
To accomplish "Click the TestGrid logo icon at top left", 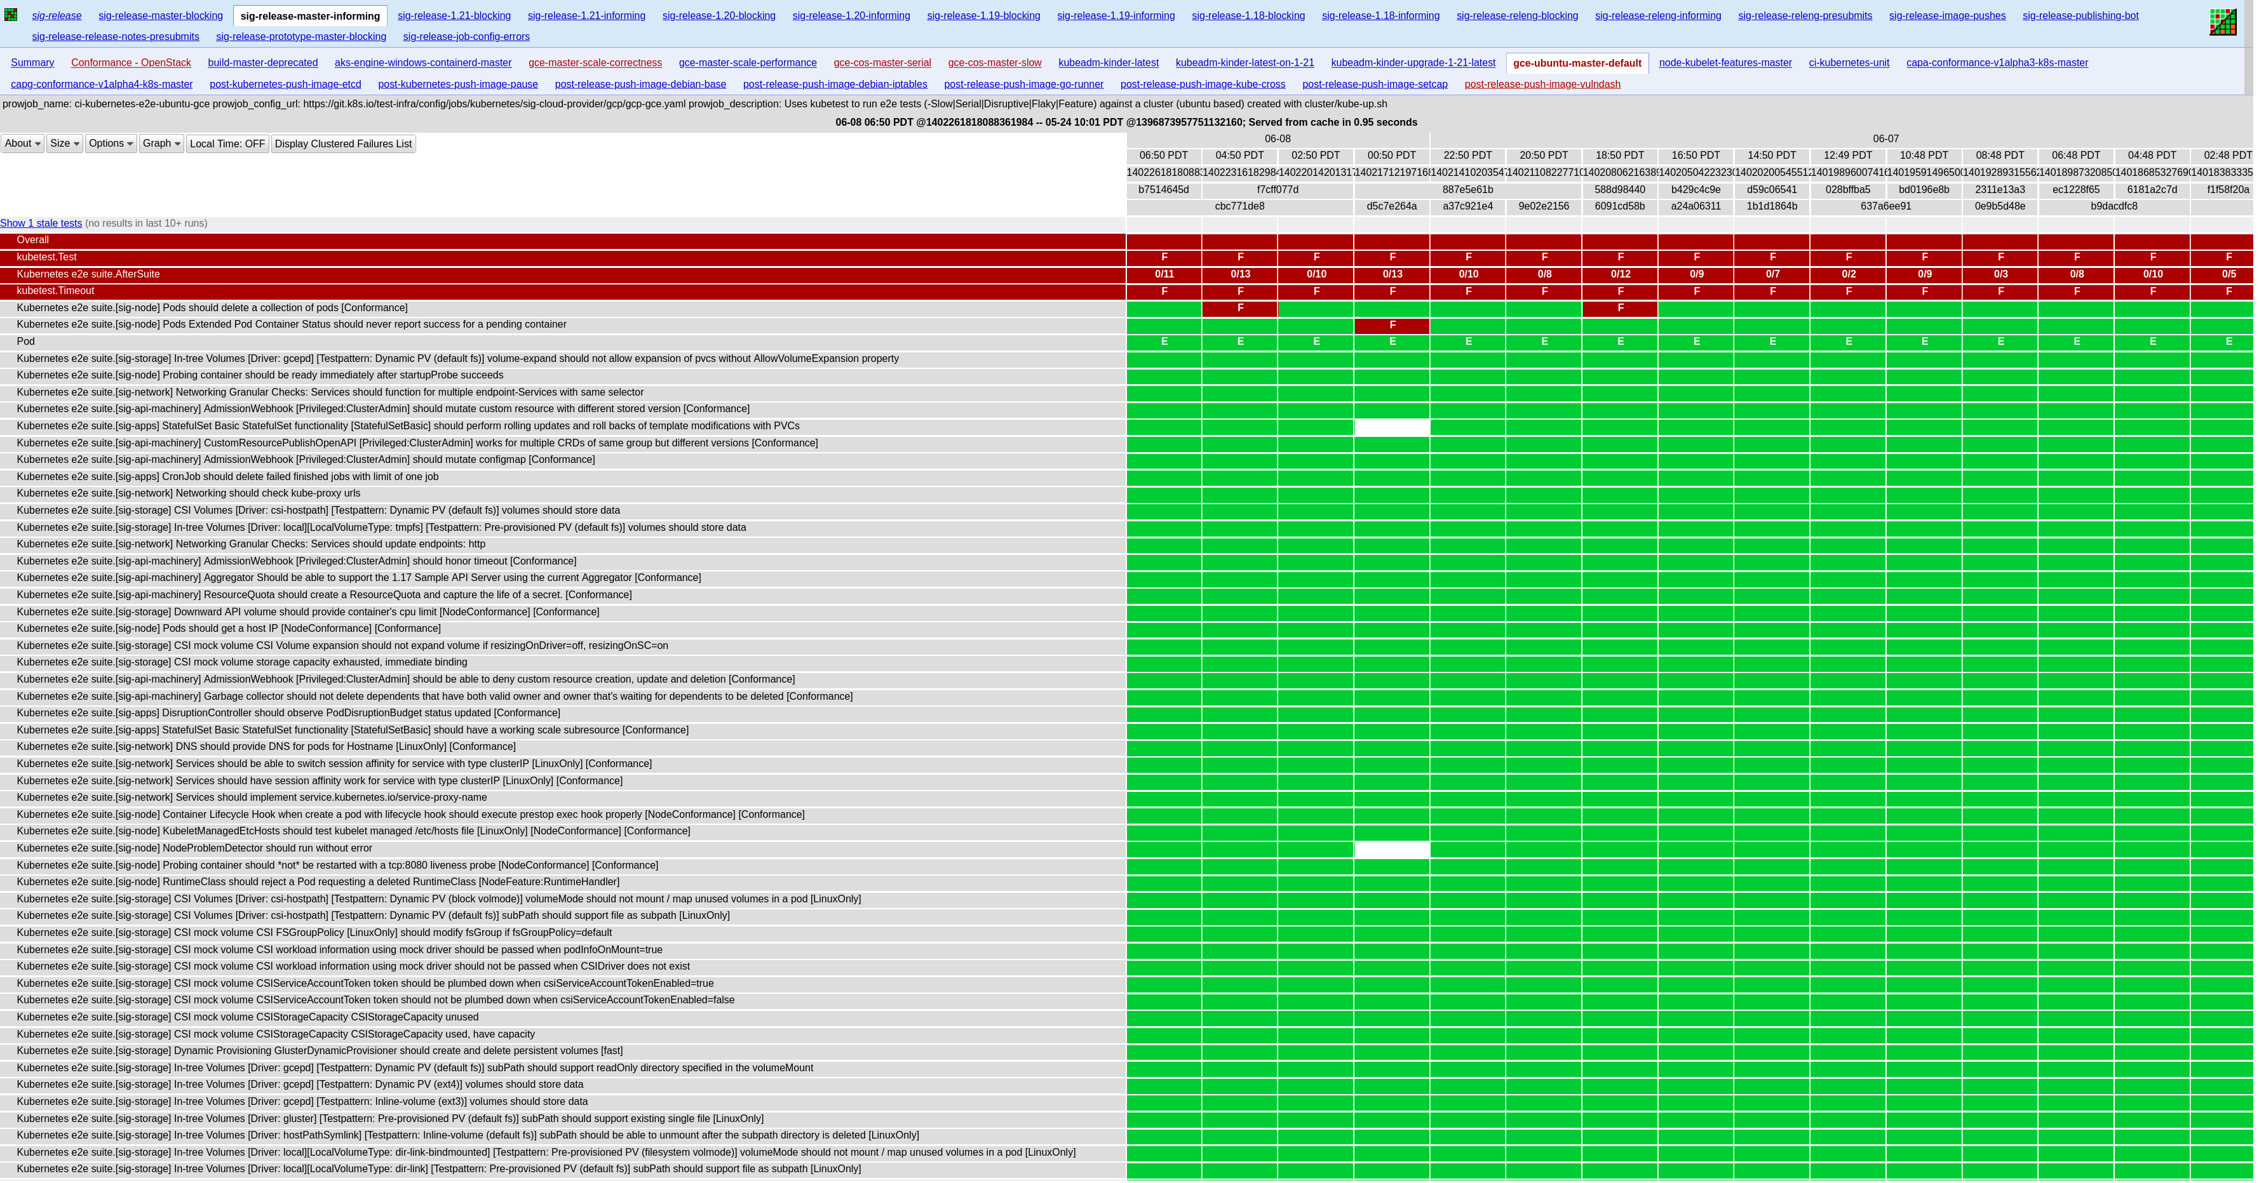I will [11, 15].
